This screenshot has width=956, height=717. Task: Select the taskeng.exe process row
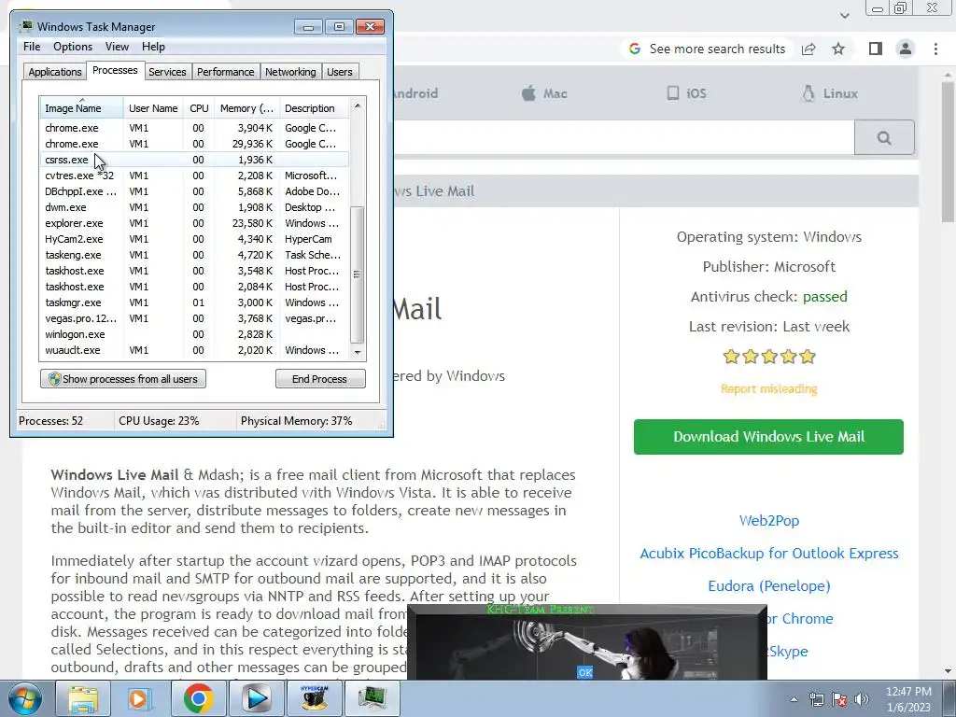pyautogui.click(x=194, y=255)
